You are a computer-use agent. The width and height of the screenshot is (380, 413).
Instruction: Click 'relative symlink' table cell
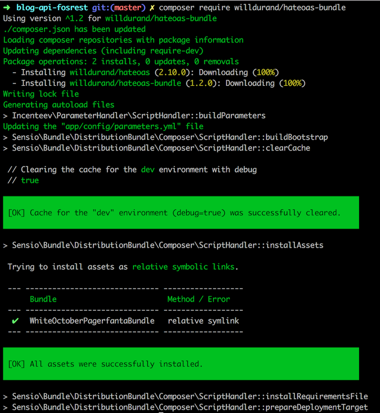[x=203, y=321]
